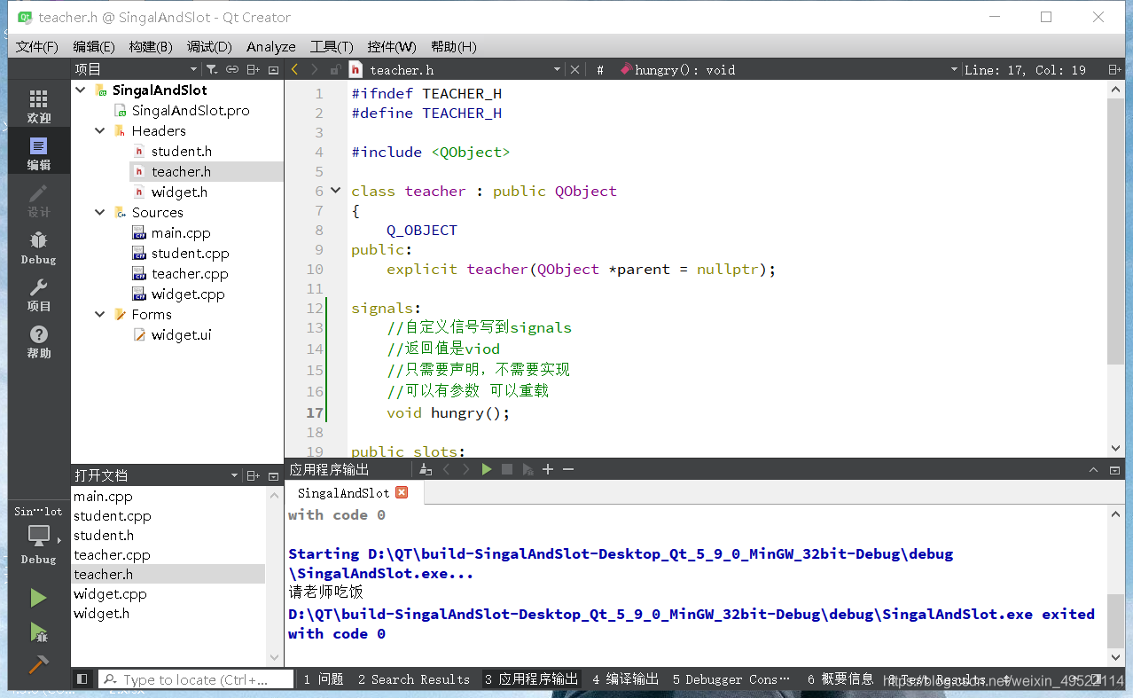
Task: Clear the application output pane
Action: pyautogui.click(x=426, y=469)
